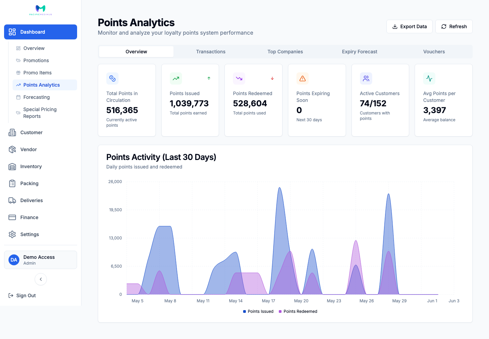Screen dimensions: 489x339
Task: Open the Inventory menu
Action: (40, 166)
